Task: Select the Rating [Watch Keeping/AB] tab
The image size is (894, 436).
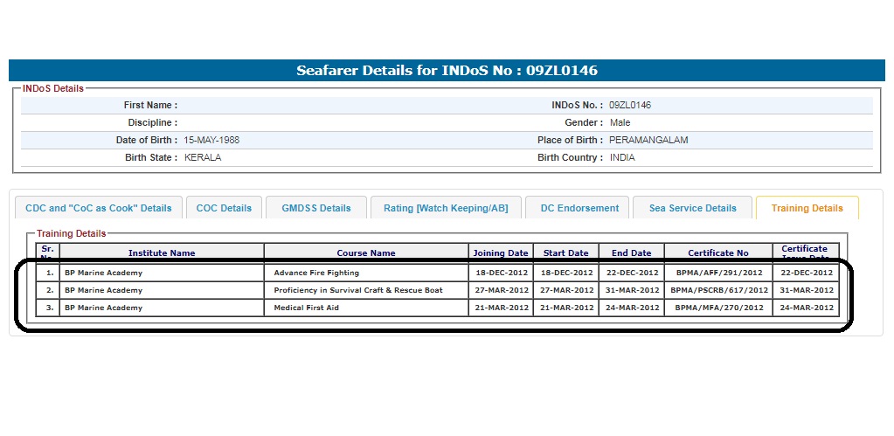Action: (x=446, y=208)
